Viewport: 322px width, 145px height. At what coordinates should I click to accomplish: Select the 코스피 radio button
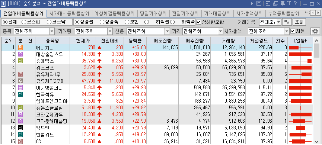[x=23, y=22]
